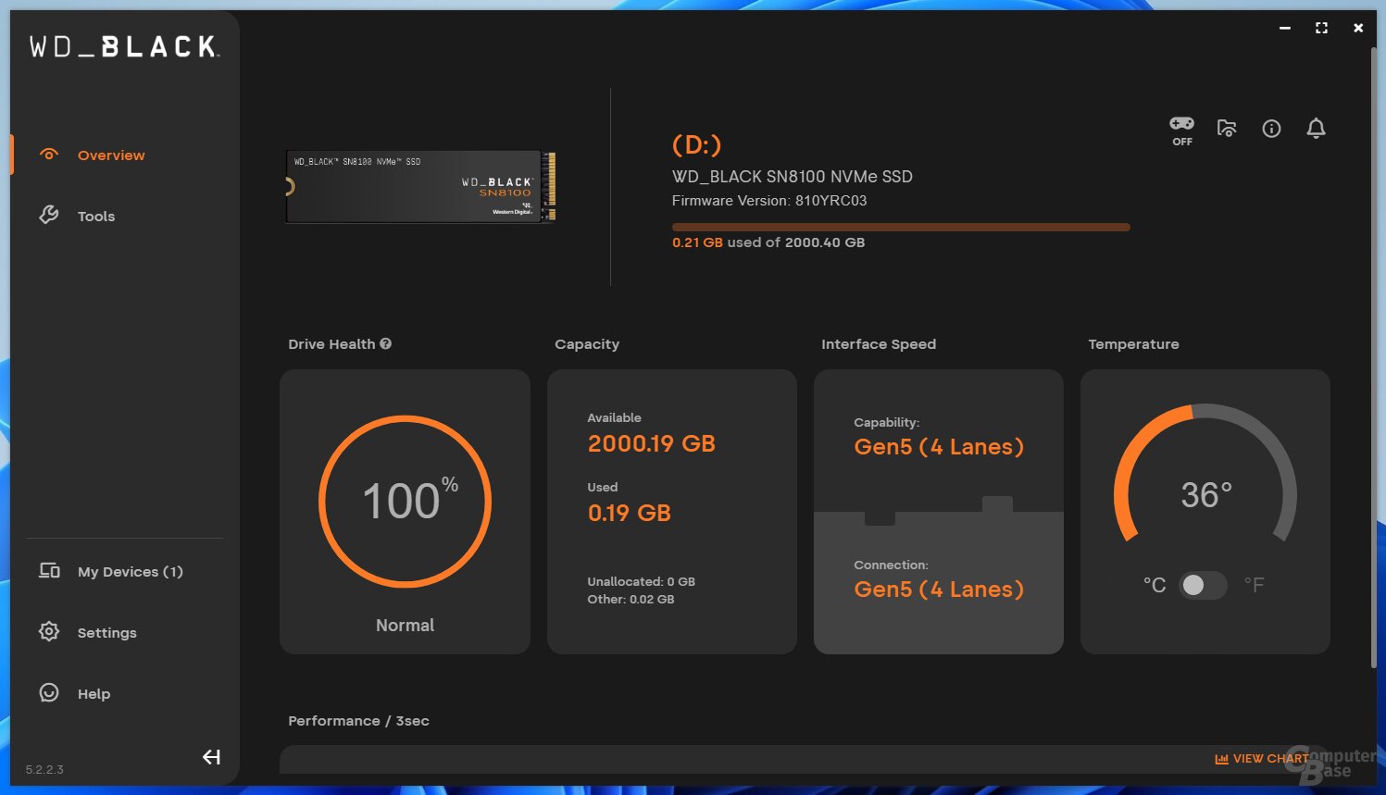Image resolution: width=1386 pixels, height=795 pixels.
Task: Switch temperature unit toggle to Fahrenheit
Action: point(1203,585)
